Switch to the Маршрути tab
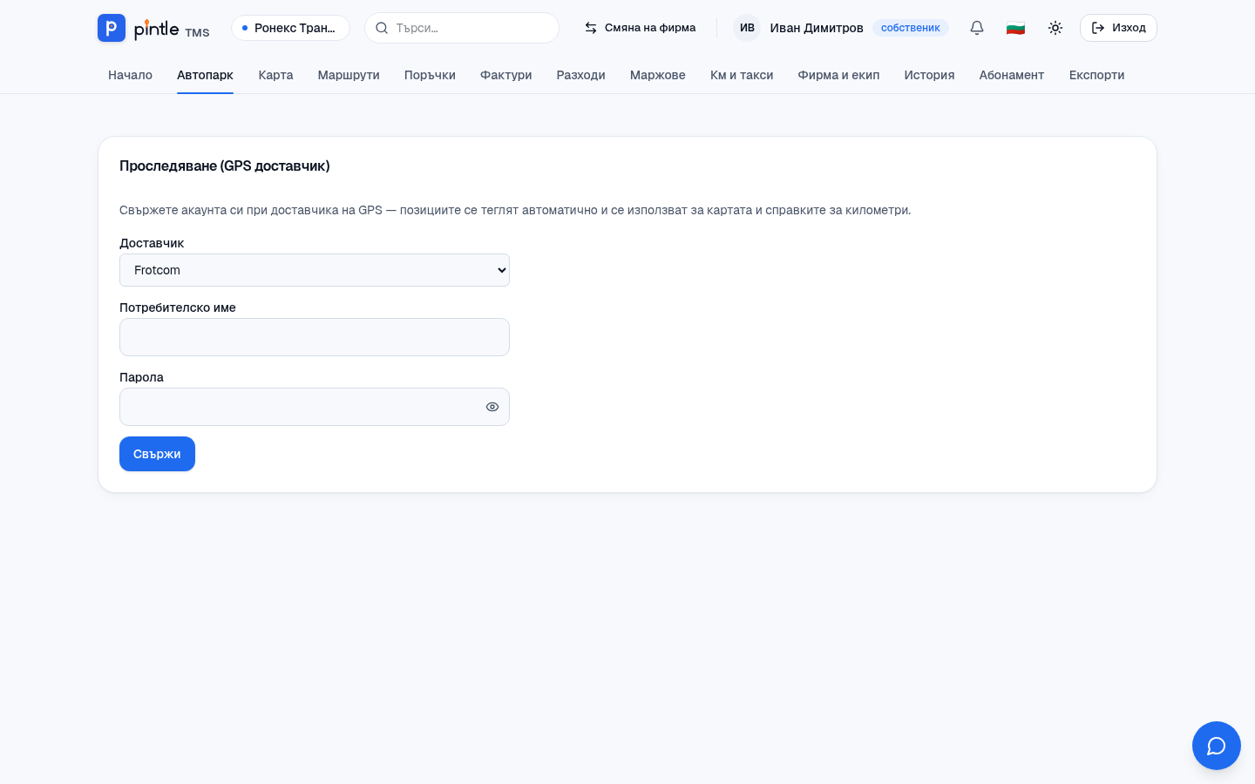Screen dimensions: 1255x784 click(349, 75)
